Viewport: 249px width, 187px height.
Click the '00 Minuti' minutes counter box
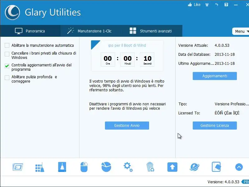[128, 60]
